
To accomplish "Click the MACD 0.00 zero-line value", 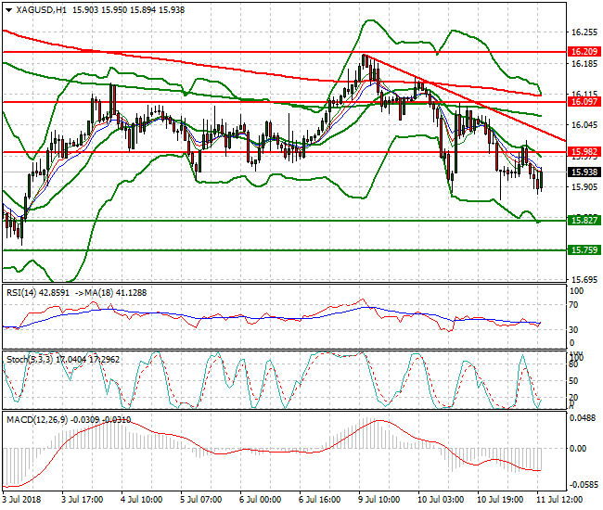I will [578, 449].
